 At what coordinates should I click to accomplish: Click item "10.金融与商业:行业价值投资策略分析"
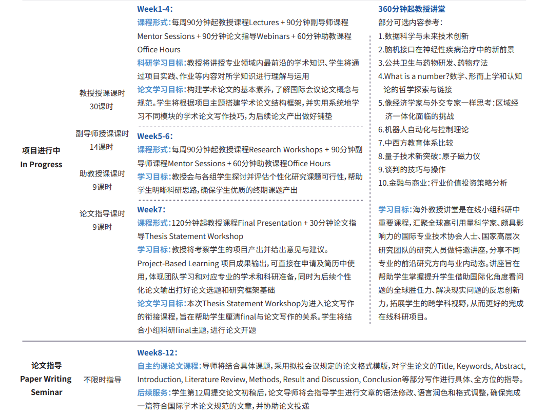(442, 183)
